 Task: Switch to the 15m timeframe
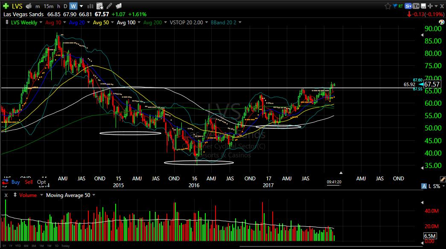pyautogui.click(x=49, y=6)
